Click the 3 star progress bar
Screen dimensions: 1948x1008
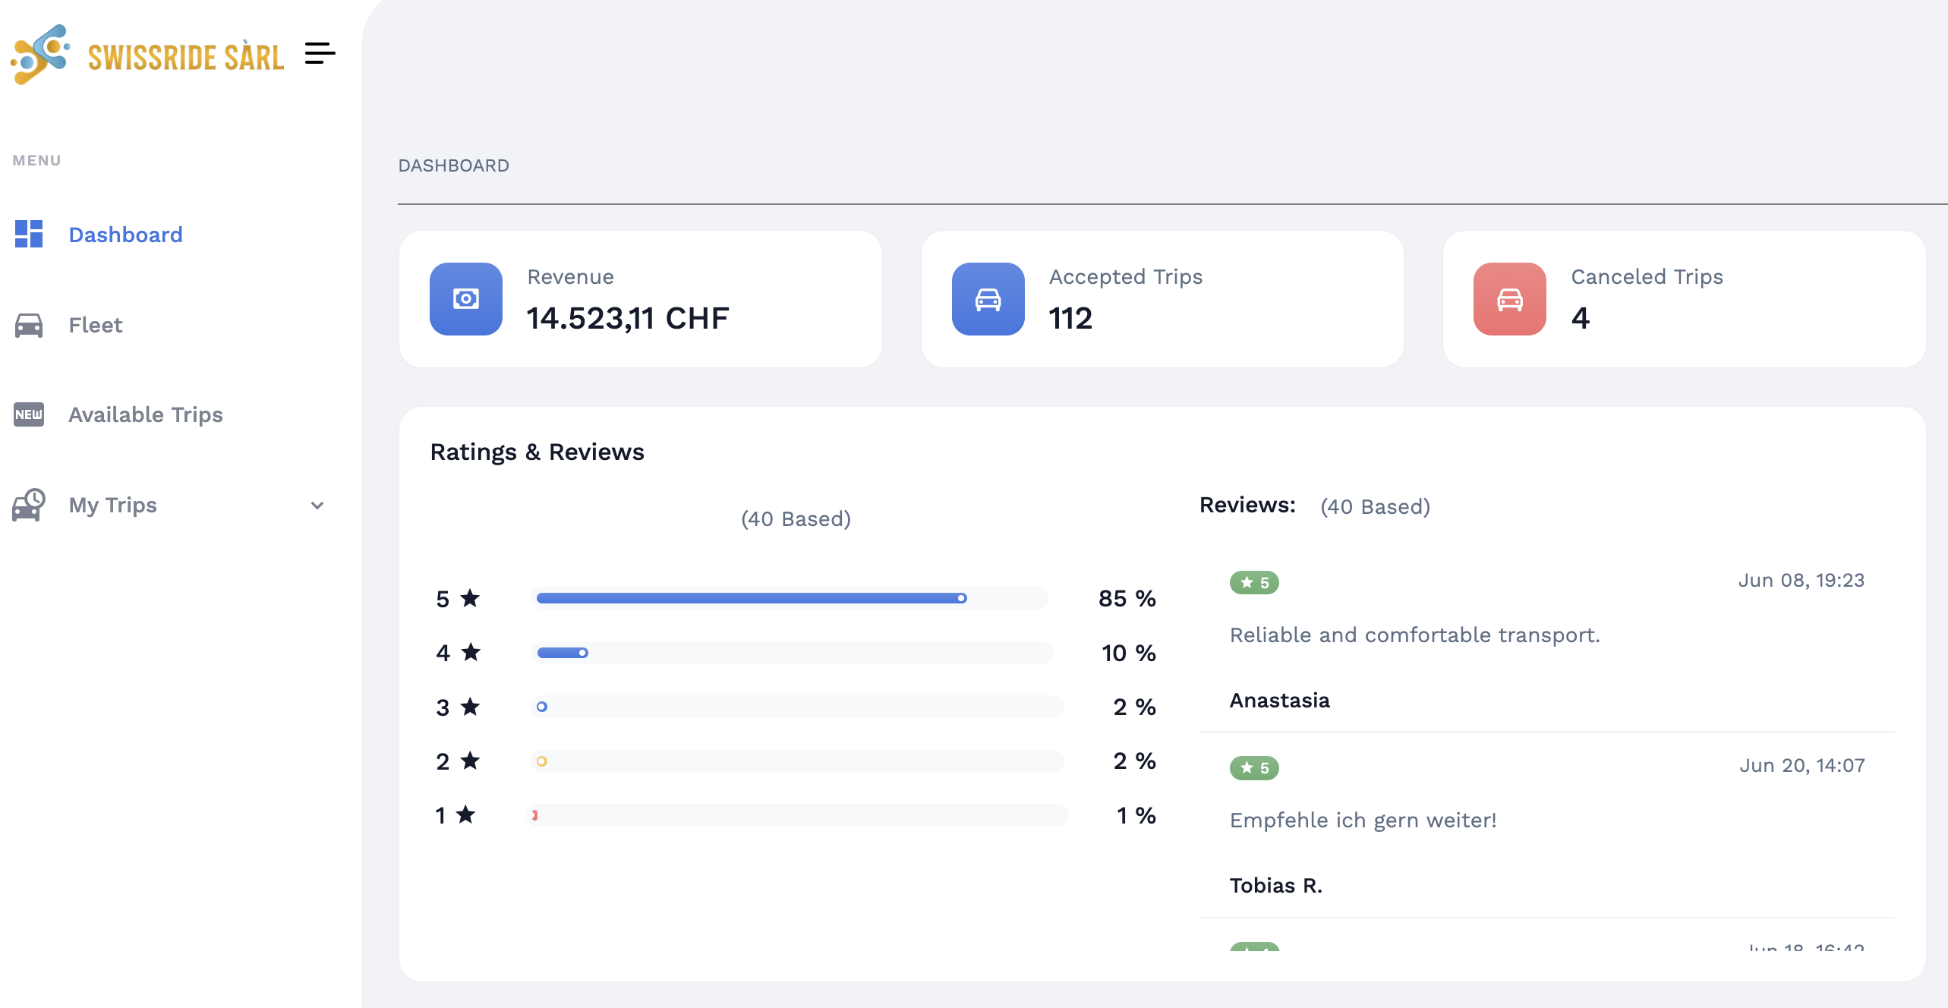(798, 707)
